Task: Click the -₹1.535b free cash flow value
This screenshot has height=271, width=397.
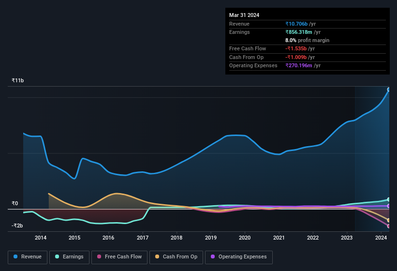Action: pyautogui.click(x=296, y=48)
